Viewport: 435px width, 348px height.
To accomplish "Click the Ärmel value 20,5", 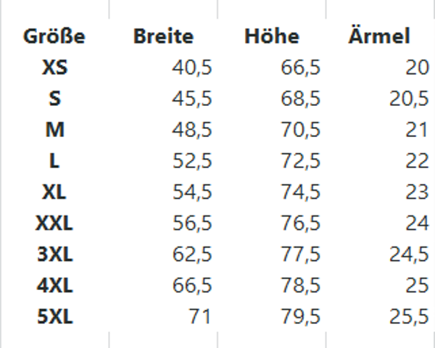I will click(x=409, y=99).
